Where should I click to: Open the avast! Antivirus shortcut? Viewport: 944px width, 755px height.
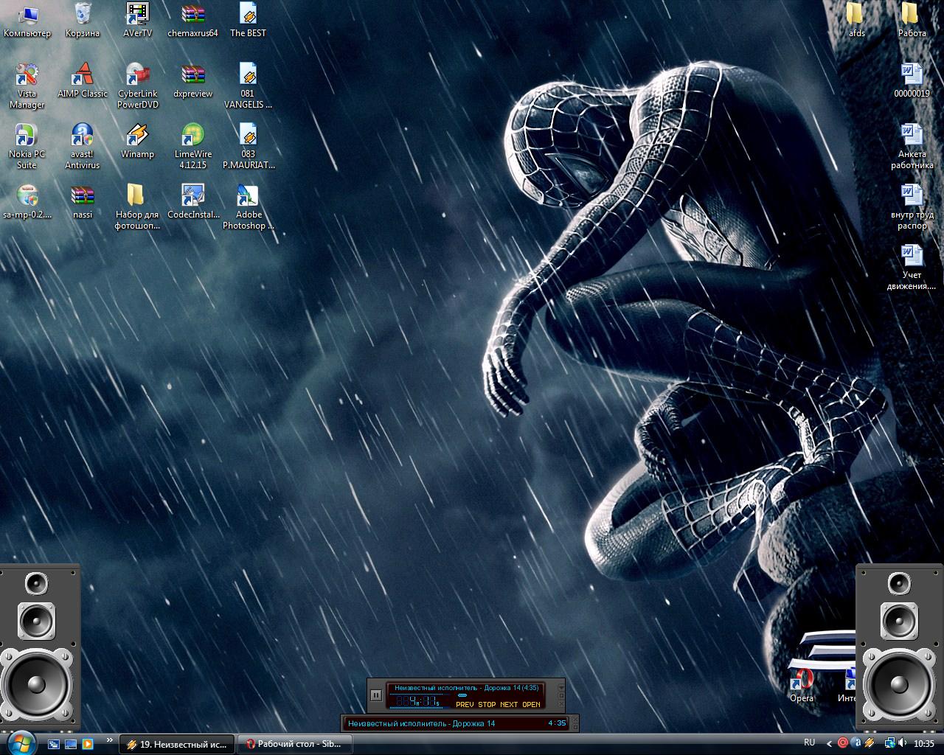click(83, 146)
